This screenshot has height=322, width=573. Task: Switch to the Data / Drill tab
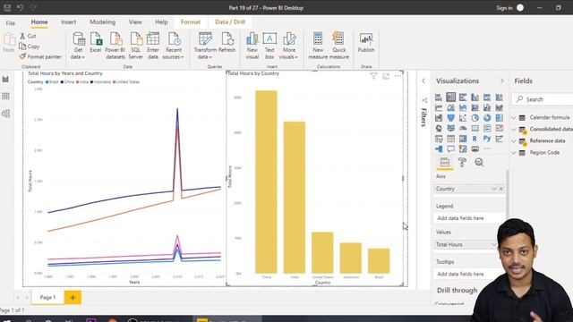click(x=230, y=21)
